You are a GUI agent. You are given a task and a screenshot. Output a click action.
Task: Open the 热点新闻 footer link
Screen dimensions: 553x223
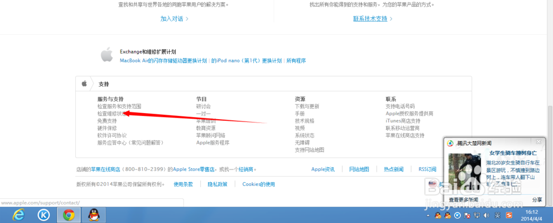tap(394, 169)
